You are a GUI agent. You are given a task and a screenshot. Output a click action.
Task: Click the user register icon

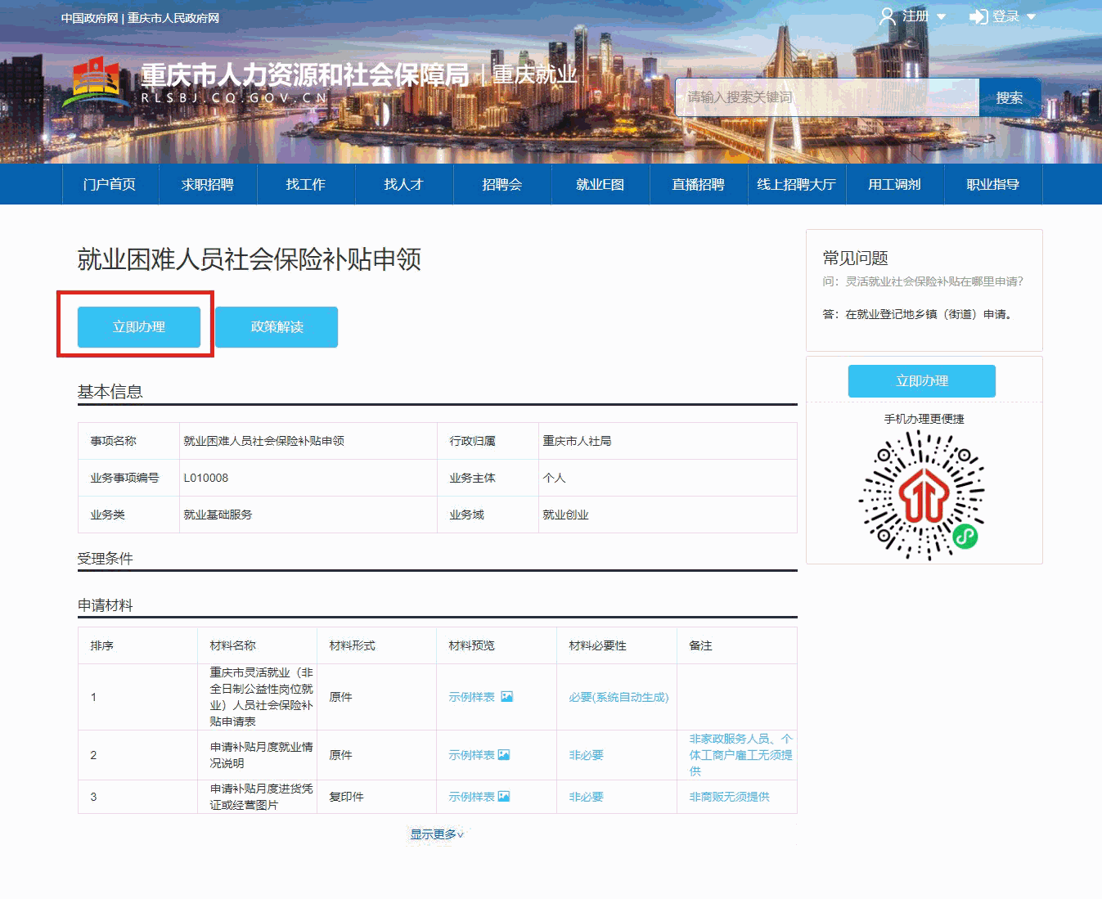[x=887, y=16]
